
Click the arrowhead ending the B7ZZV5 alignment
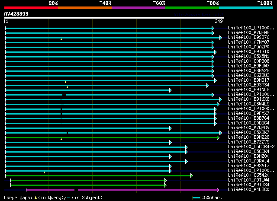171,142
